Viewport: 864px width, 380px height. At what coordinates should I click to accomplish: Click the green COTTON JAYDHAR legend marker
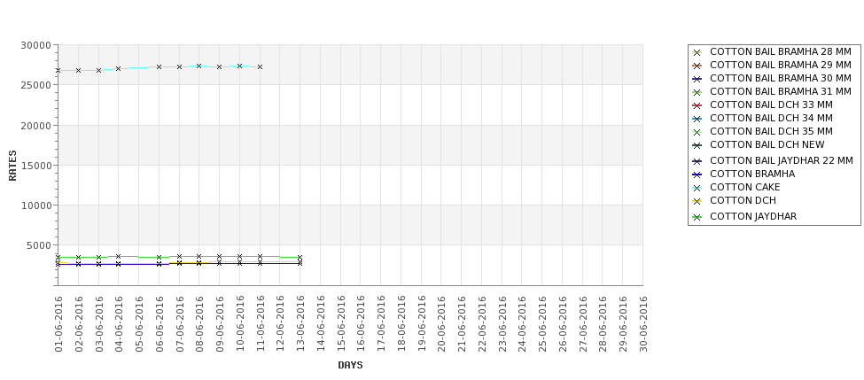pos(697,217)
